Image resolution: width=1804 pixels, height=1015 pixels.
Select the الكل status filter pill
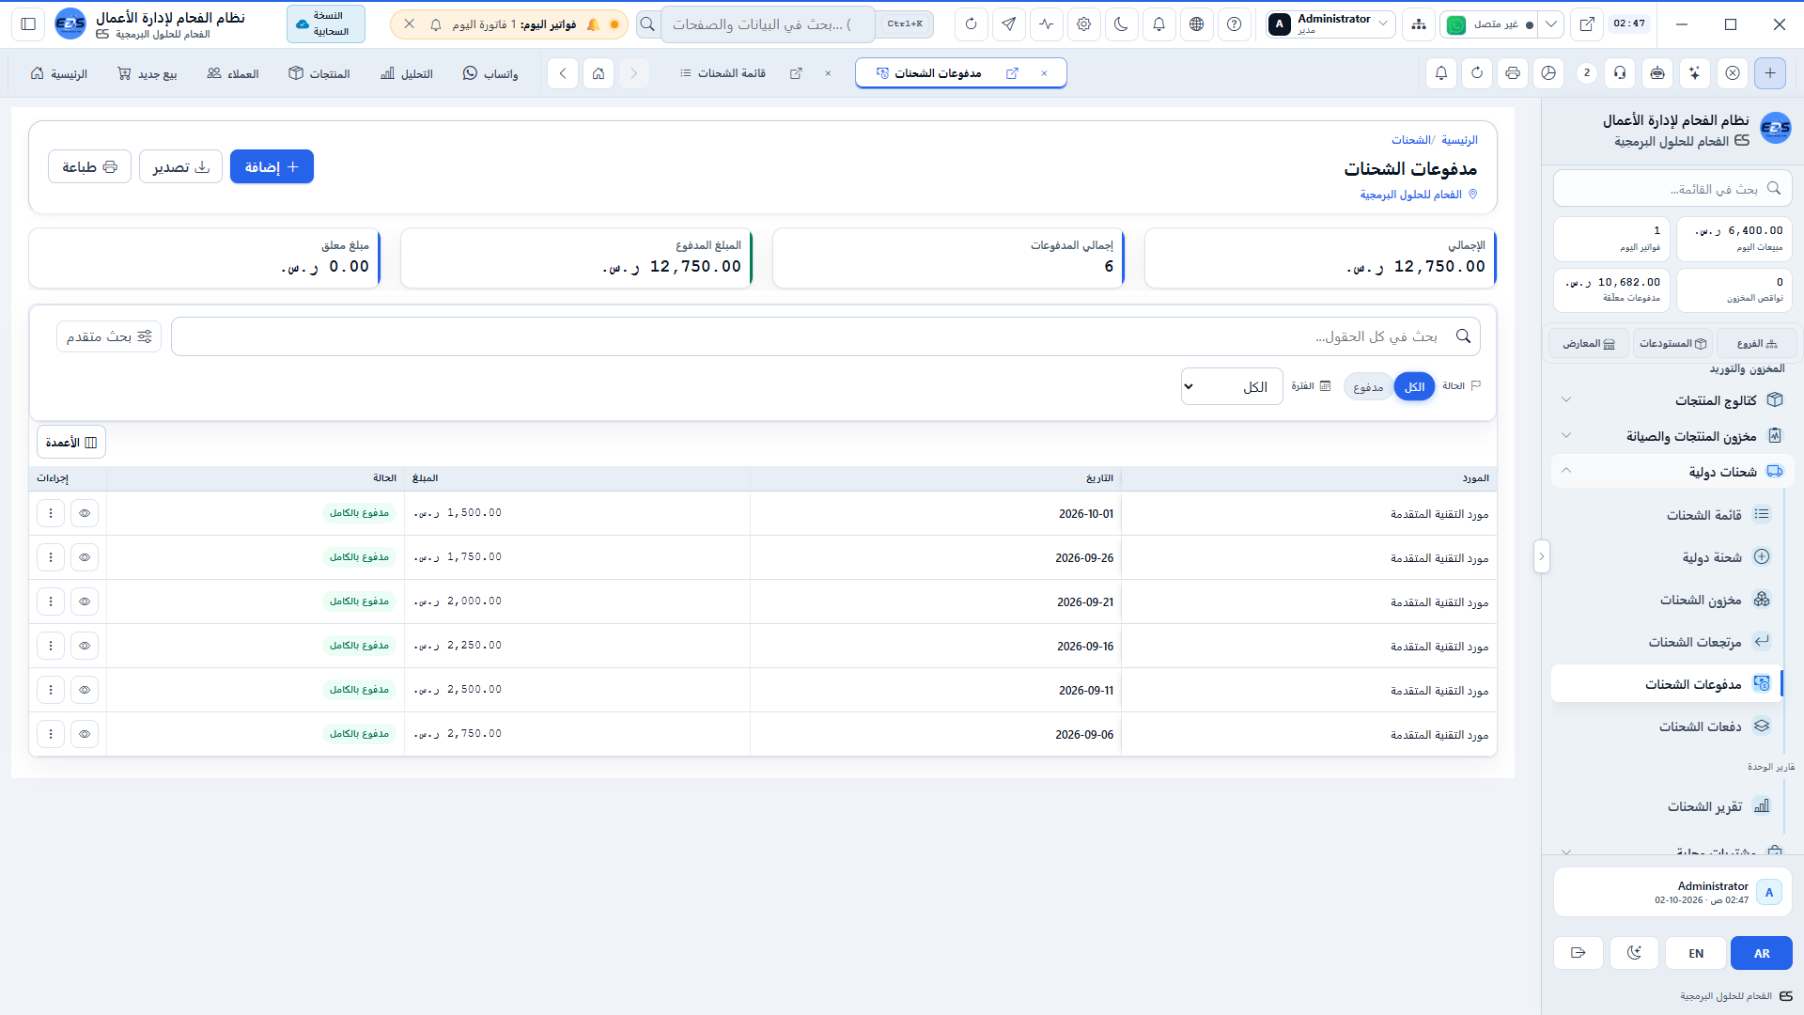(1414, 387)
